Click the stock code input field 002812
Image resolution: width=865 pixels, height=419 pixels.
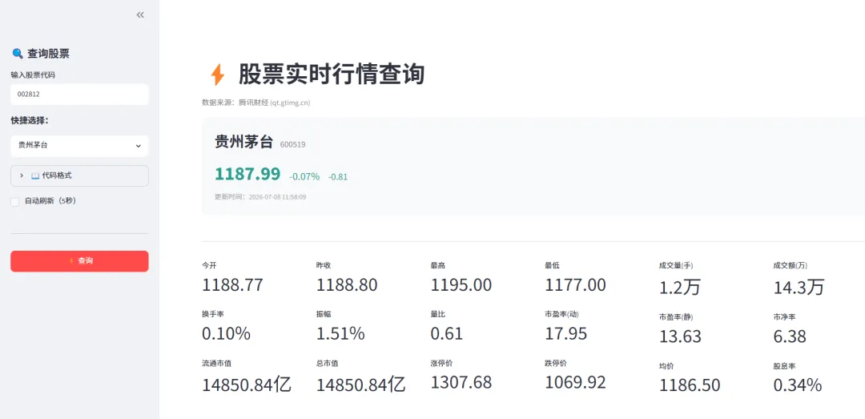click(79, 95)
